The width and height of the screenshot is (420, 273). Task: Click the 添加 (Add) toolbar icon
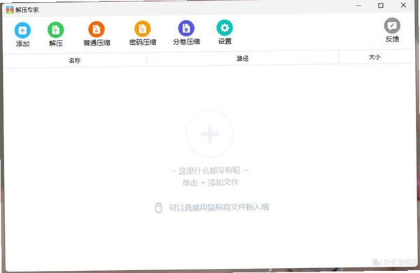tap(22, 30)
